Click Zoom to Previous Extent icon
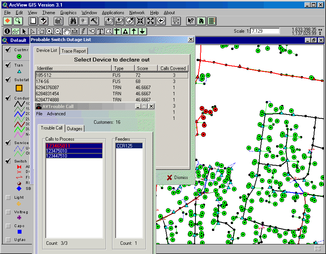 161,21
